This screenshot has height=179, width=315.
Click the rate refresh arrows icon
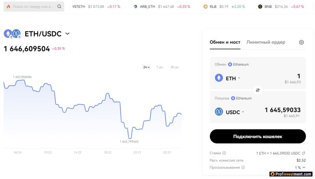tap(304, 153)
